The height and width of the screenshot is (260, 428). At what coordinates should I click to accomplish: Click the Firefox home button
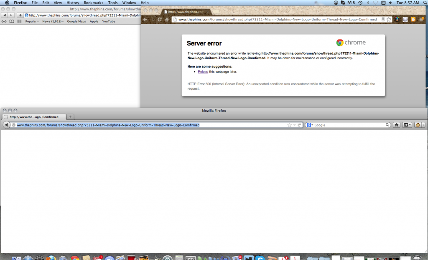pos(396,125)
